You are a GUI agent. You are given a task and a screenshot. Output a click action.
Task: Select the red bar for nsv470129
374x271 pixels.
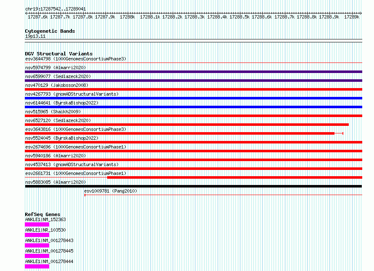click(193, 89)
